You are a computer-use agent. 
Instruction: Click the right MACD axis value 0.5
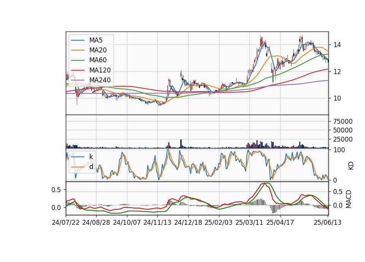(x=338, y=192)
